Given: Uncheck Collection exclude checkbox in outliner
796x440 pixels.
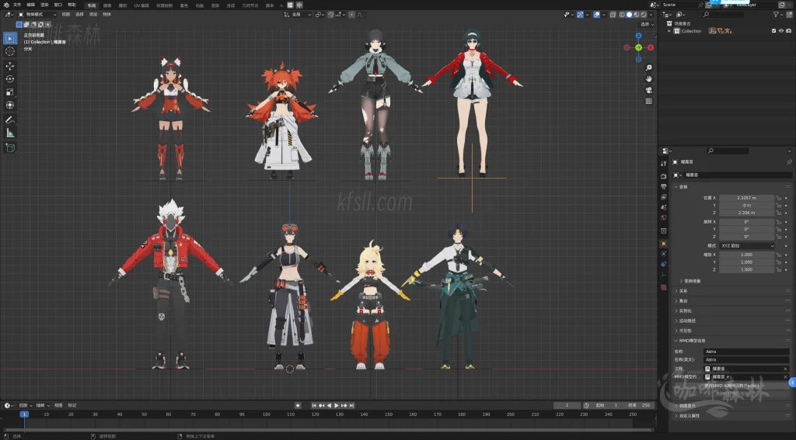Looking at the screenshot, I should (773, 31).
